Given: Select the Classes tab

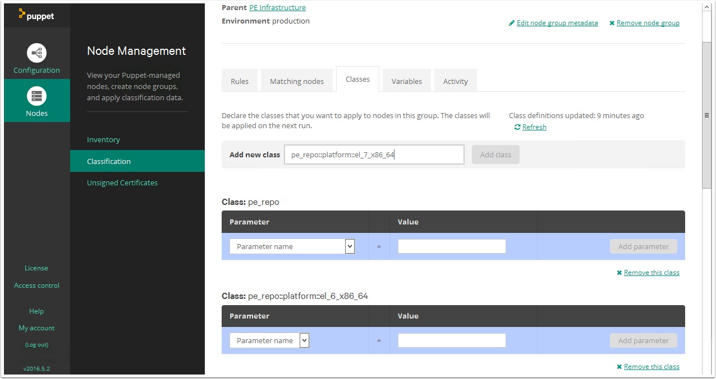Looking at the screenshot, I should [x=357, y=79].
